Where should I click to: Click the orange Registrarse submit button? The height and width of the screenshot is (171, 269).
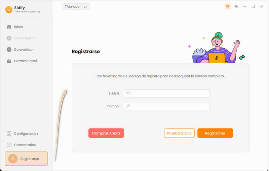click(x=215, y=133)
